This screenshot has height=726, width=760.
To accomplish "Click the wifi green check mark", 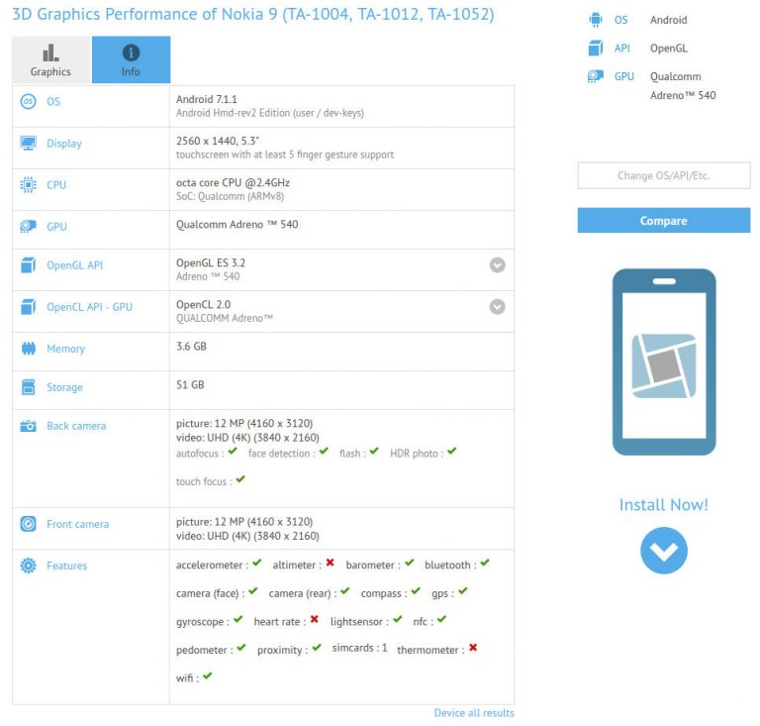I will [x=208, y=675].
